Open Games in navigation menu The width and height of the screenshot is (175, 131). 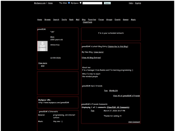(125, 20)
